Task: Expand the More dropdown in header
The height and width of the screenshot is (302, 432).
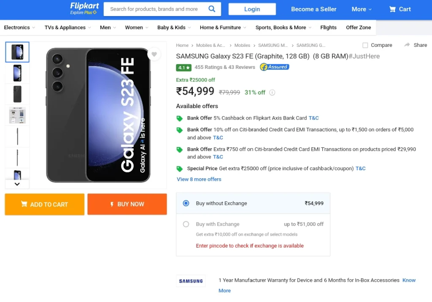Action: (362, 9)
